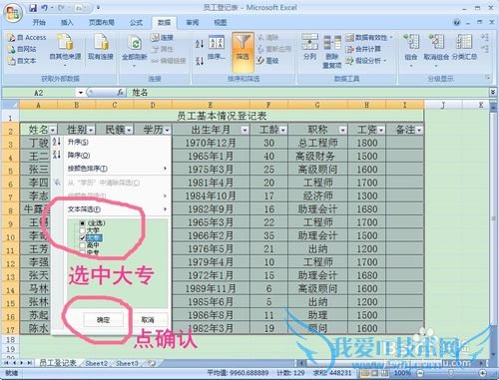The width and height of the screenshot is (499, 380).
Task: Click 合并计算 (Consolidate) icon
Action: (363, 49)
